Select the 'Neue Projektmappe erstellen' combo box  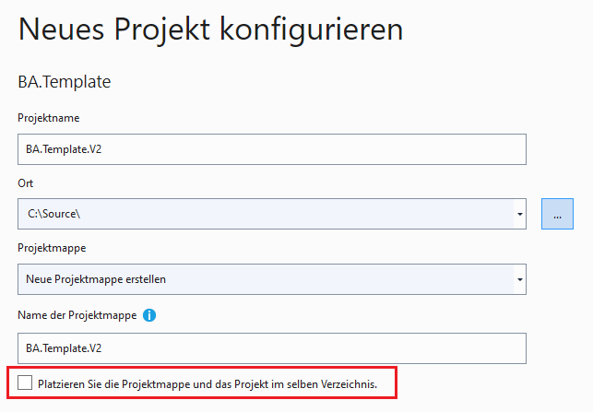(x=266, y=278)
